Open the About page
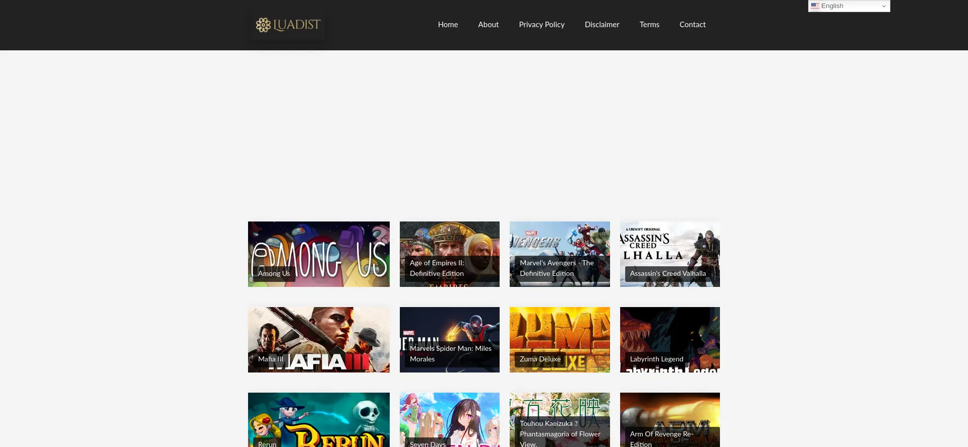Viewport: 968px width, 447px height. click(488, 25)
